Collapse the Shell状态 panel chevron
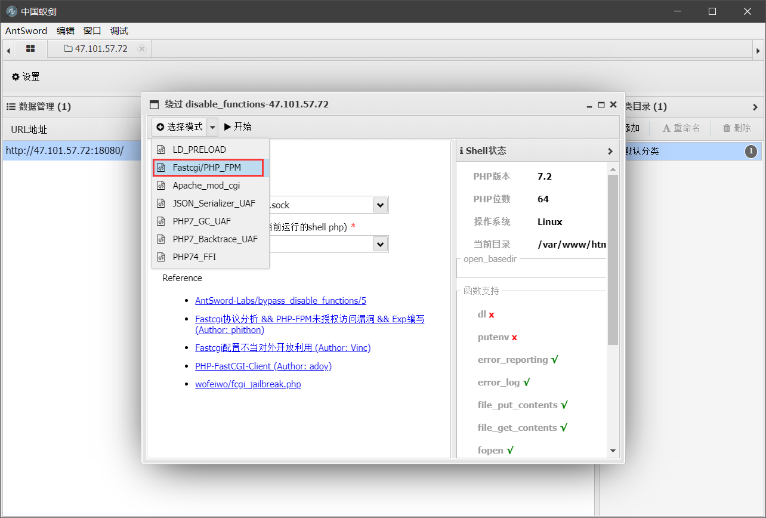 point(610,151)
